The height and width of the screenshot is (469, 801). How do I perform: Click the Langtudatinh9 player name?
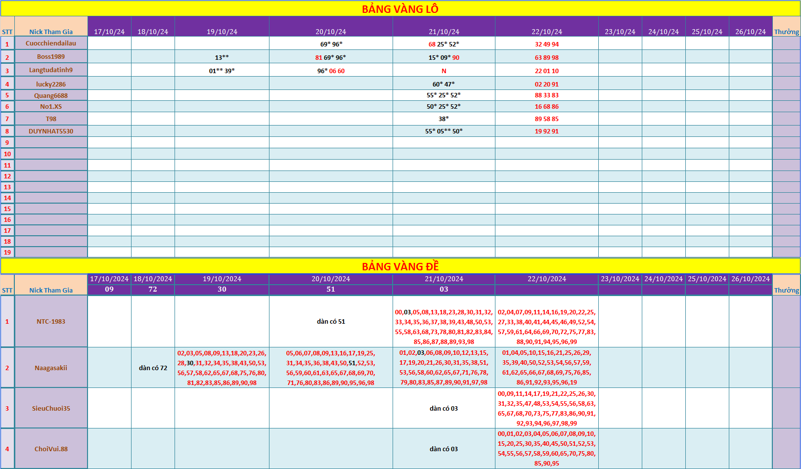tap(51, 70)
